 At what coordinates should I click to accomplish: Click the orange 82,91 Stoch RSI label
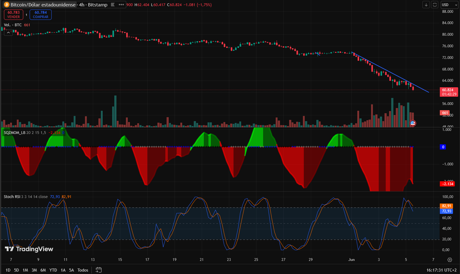(x=446, y=206)
